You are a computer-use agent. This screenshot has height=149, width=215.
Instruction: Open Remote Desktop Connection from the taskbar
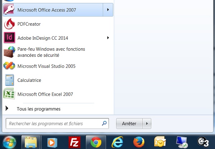pos(182,142)
